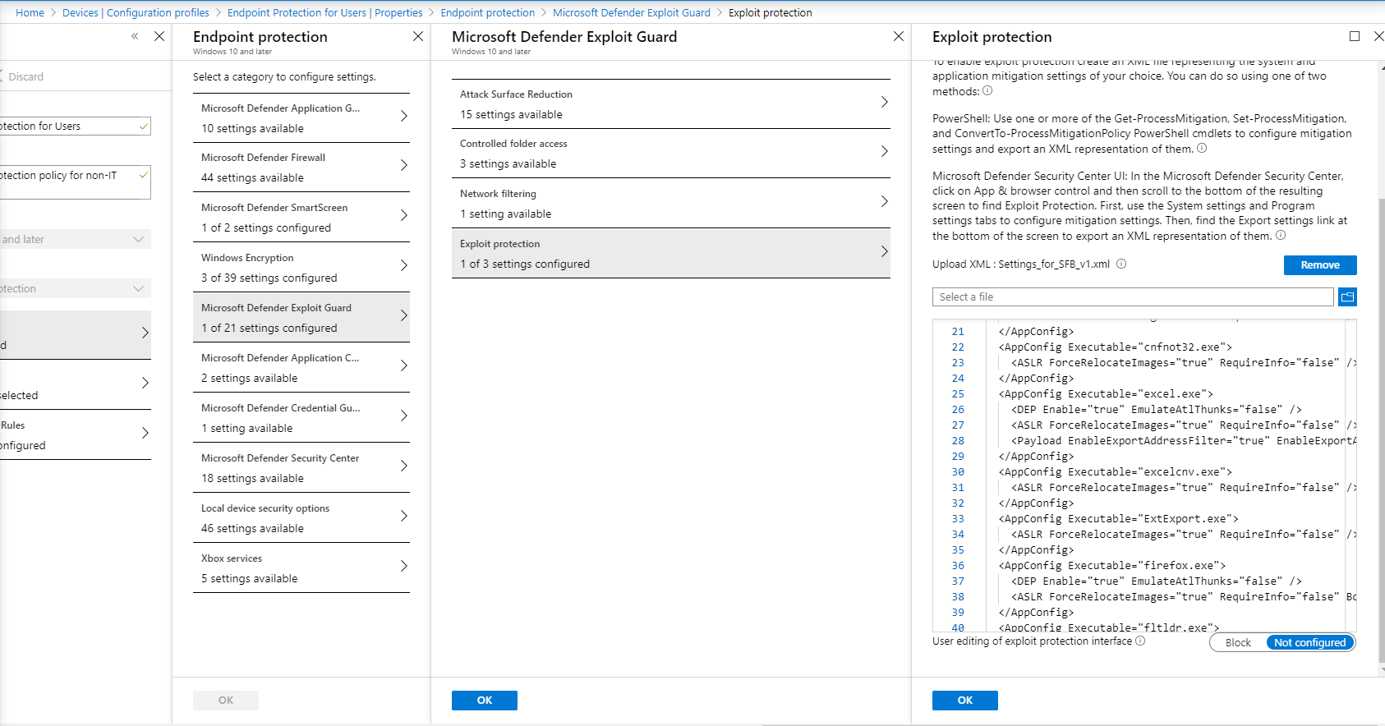The width and height of the screenshot is (1385, 726).
Task: Click OK in Exploit protection blade
Action: point(965,701)
